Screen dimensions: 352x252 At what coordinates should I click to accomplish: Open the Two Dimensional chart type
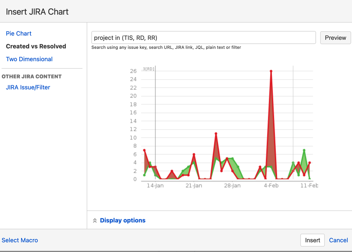point(29,59)
